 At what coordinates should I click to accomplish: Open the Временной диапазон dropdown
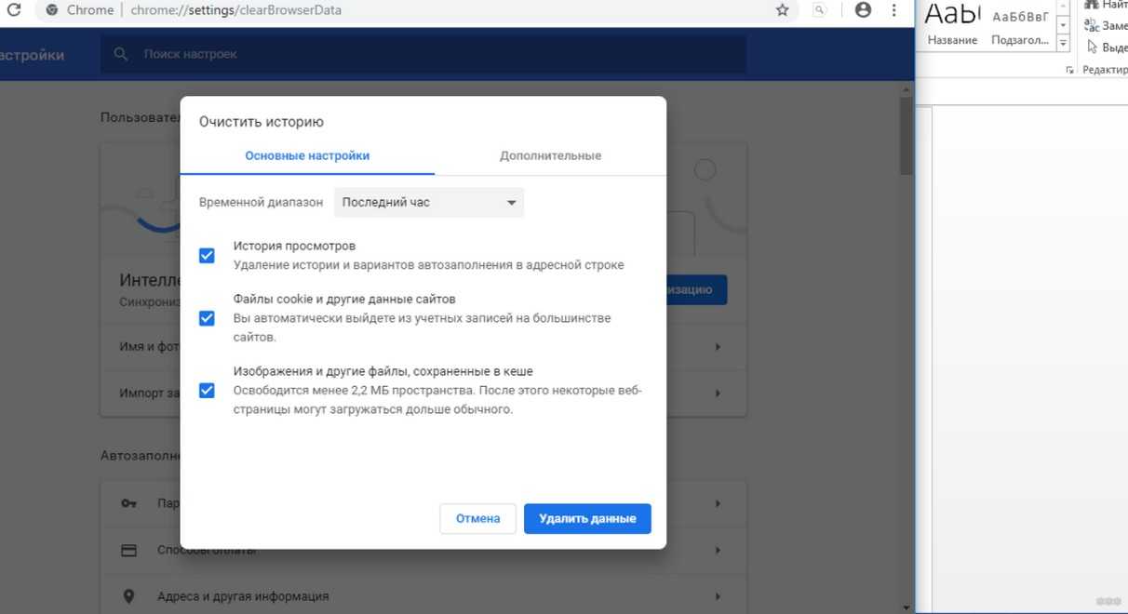point(429,203)
